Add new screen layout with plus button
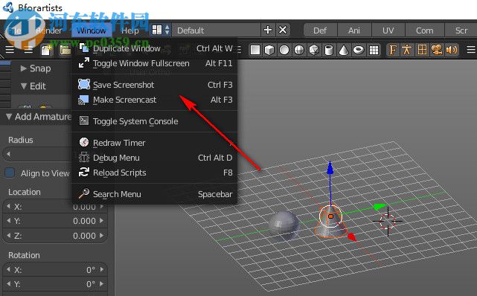Screen dimensions: 477x296 tap(268, 30)
